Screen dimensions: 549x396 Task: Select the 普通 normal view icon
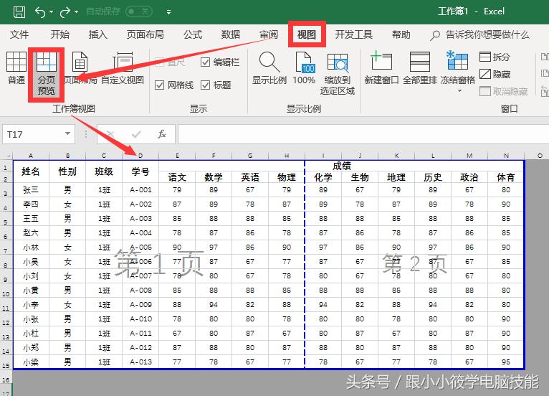16,68
